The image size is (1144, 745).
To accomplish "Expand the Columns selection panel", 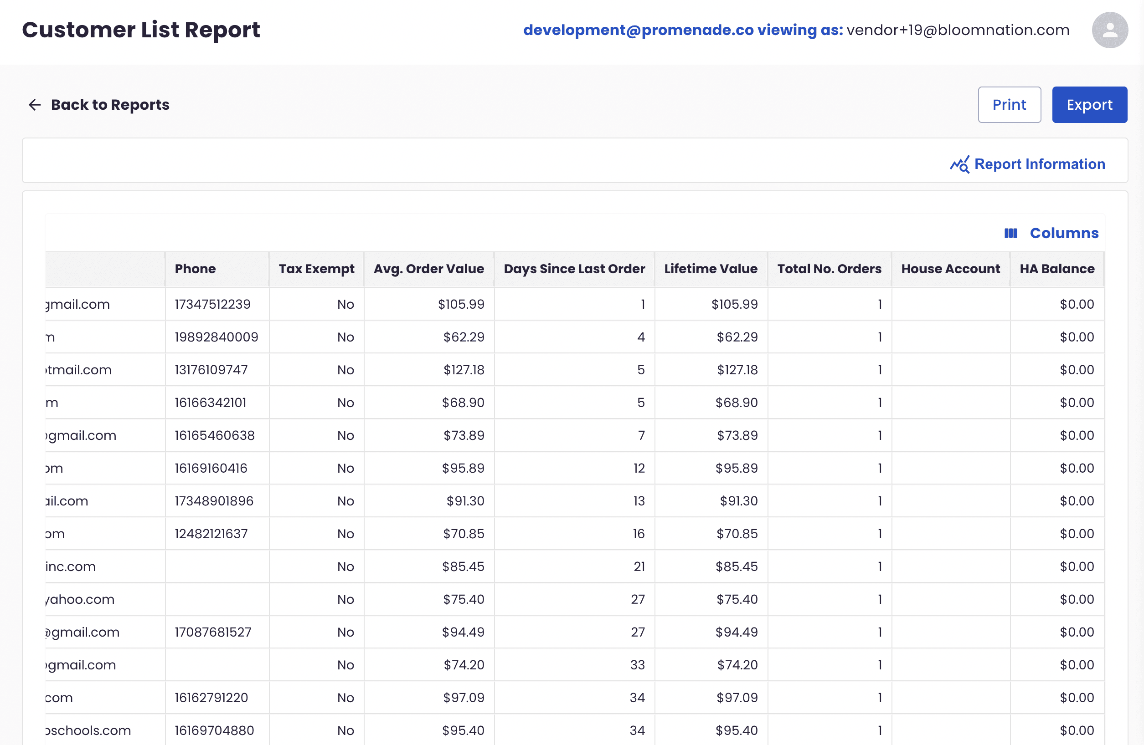I will pos(1064,233).
